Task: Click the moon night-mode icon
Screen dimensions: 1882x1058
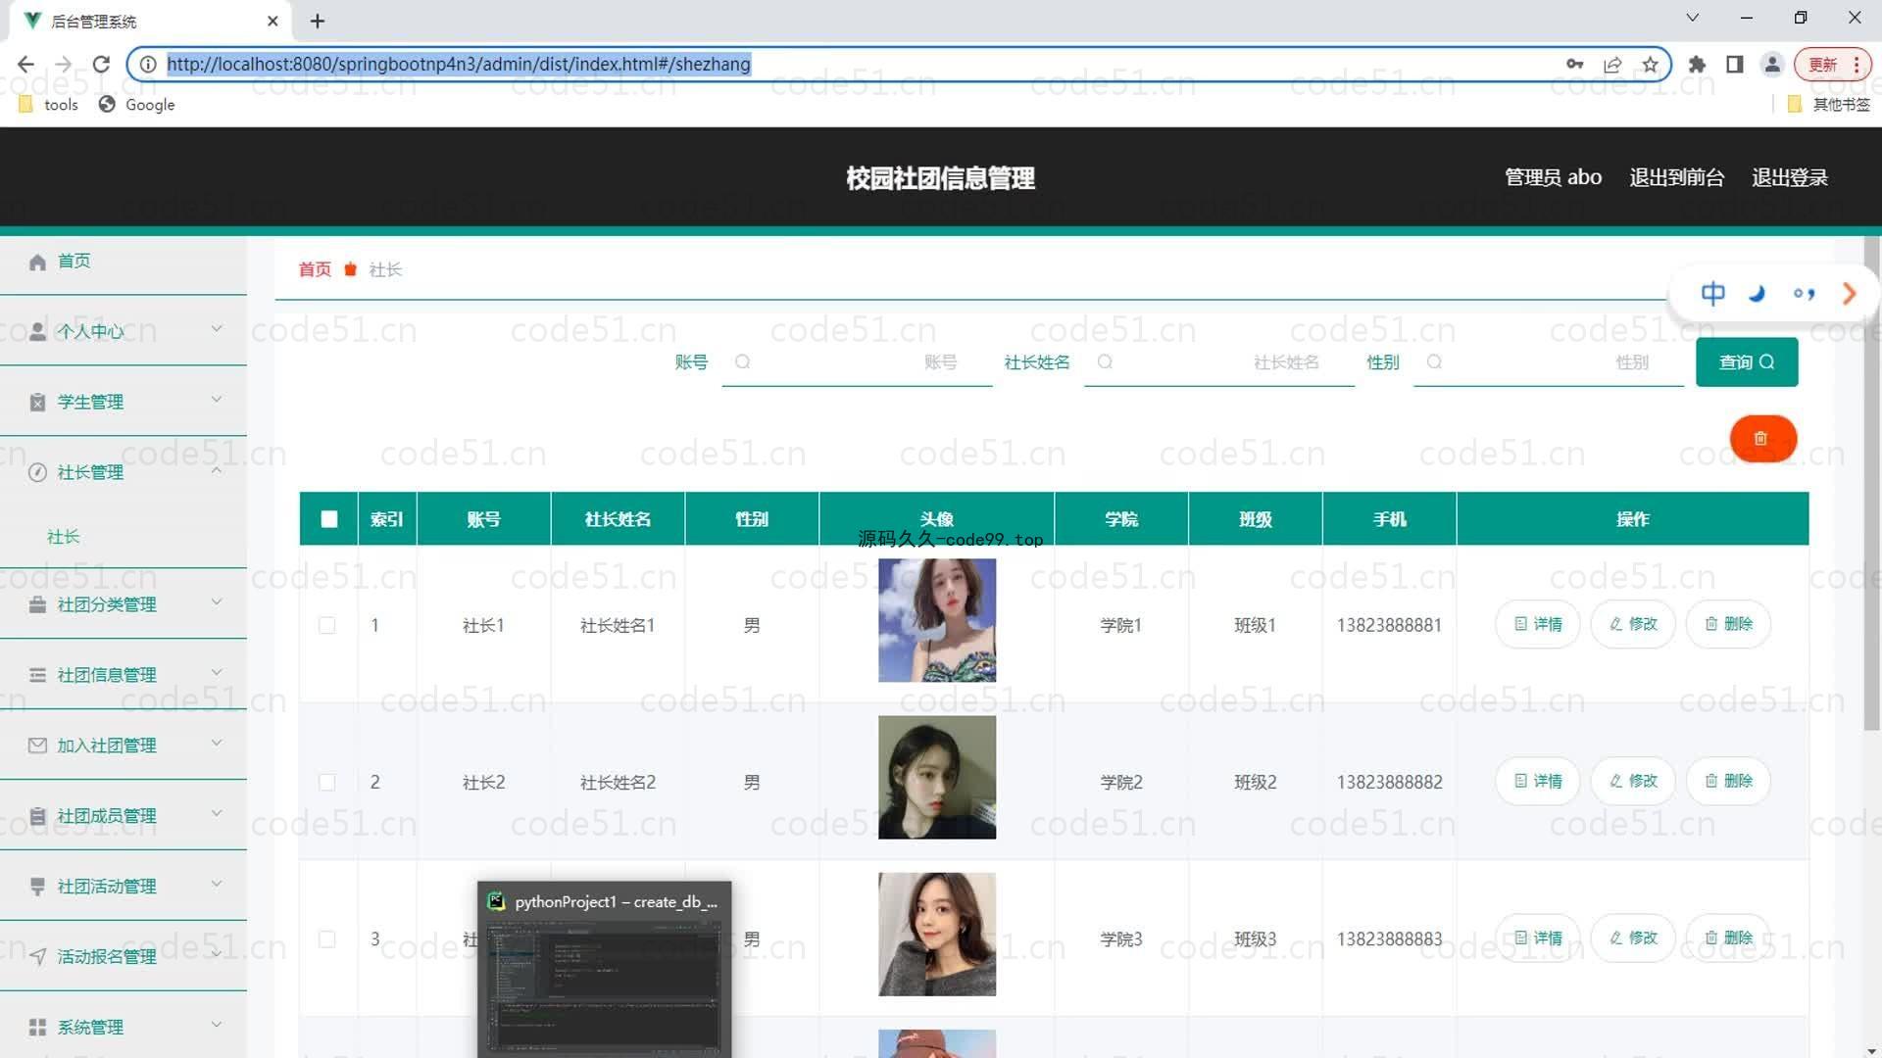Action: (1758, 293)
